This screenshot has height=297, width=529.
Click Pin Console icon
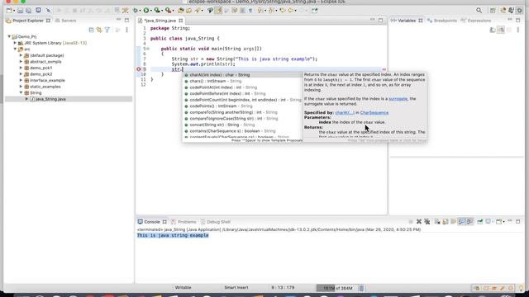(x=479, y=222)
